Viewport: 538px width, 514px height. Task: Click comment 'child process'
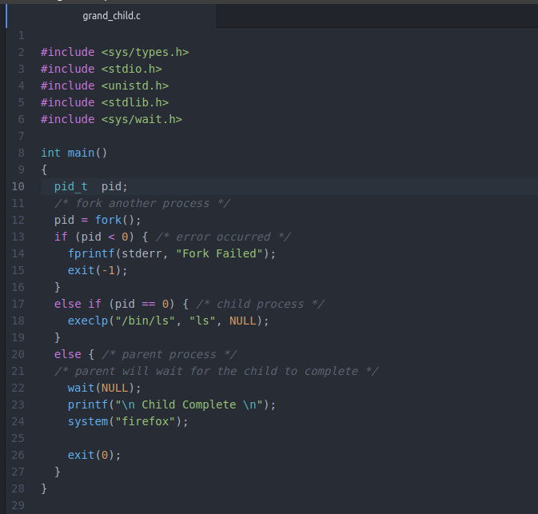[261, 304]
